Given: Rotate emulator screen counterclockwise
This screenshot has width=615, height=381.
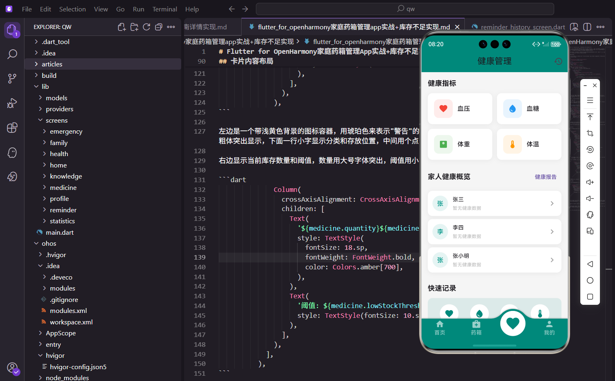Looking at the screenshot, I should point(590,150).
